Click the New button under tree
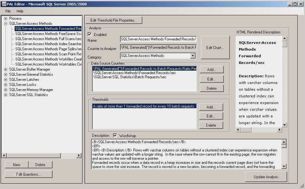 coord(17,165)
